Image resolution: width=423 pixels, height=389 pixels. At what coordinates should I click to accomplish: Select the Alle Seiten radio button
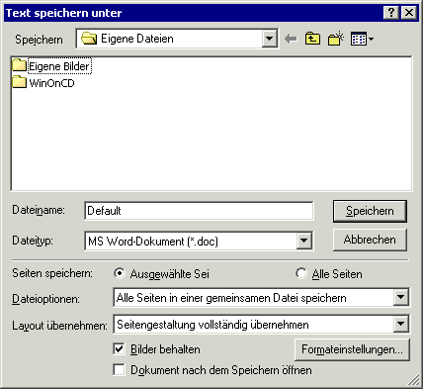point(301,273)
